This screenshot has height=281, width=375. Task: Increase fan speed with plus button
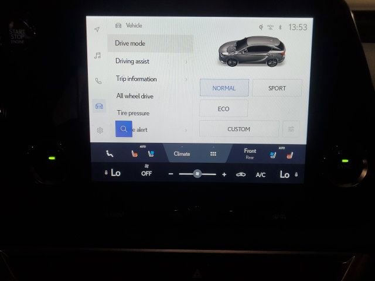(224, 174)
